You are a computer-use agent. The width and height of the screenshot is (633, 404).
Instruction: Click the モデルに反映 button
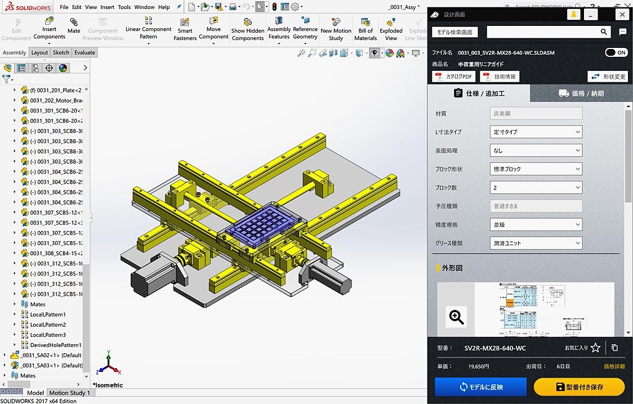pos(480,387)
